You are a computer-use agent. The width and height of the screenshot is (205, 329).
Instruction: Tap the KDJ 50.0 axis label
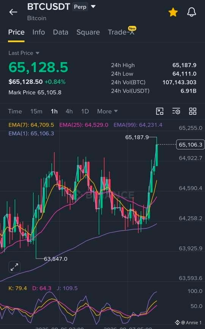196,306
